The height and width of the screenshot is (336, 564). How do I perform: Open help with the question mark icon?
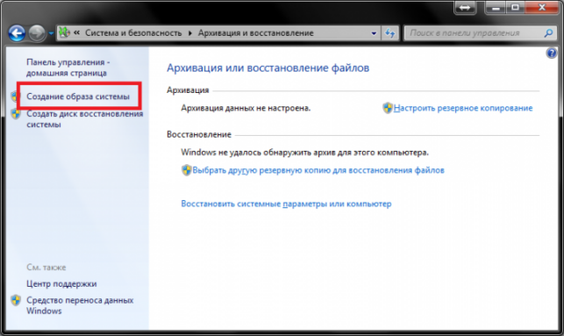(552, 54)
